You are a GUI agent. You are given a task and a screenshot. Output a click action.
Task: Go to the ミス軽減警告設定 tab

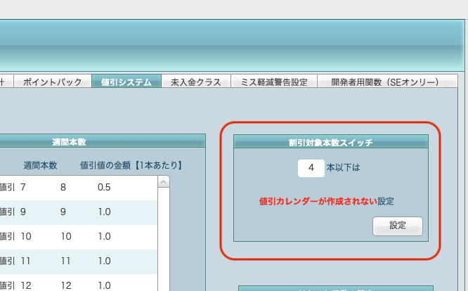tap(274, 82)
